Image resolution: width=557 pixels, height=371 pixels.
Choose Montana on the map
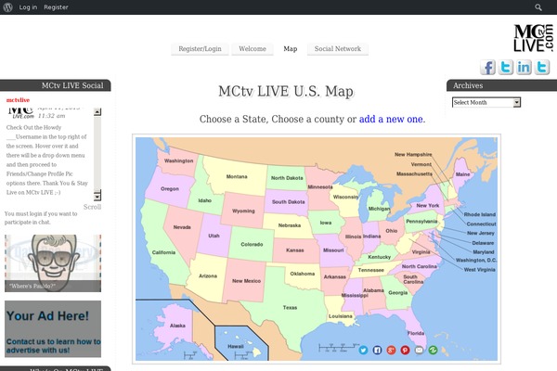[x=237, y=176]
